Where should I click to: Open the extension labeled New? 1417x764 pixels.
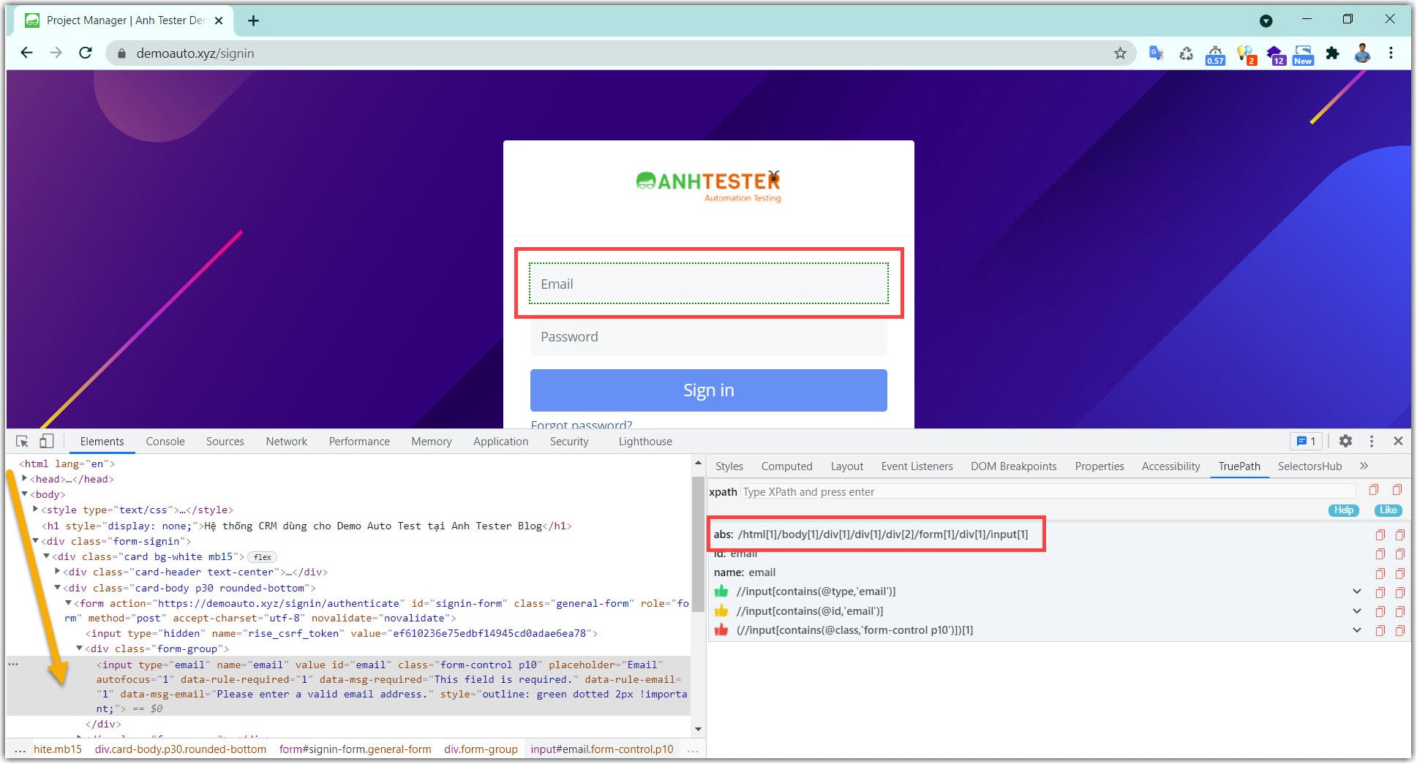(1303, 55)
